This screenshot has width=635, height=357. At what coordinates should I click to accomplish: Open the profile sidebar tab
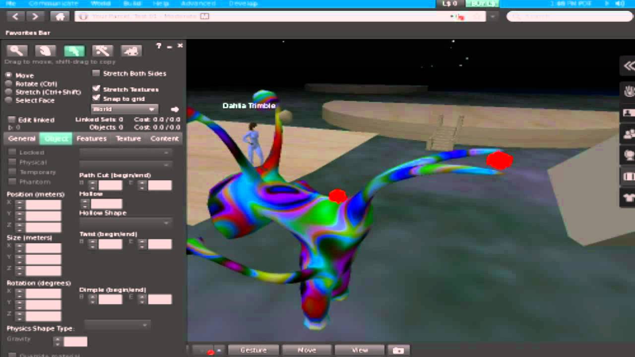pos(629,113)
